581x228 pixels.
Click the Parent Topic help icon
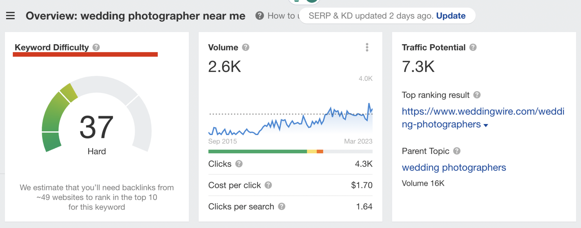(x=456, y=151)
